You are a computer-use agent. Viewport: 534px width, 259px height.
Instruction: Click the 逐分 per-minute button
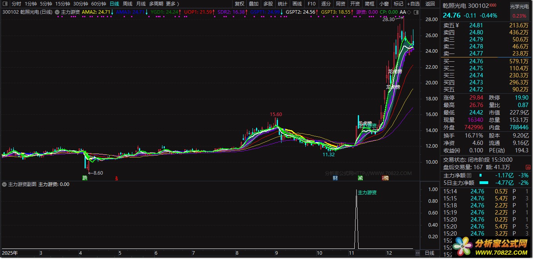click(x=326, y=4)
